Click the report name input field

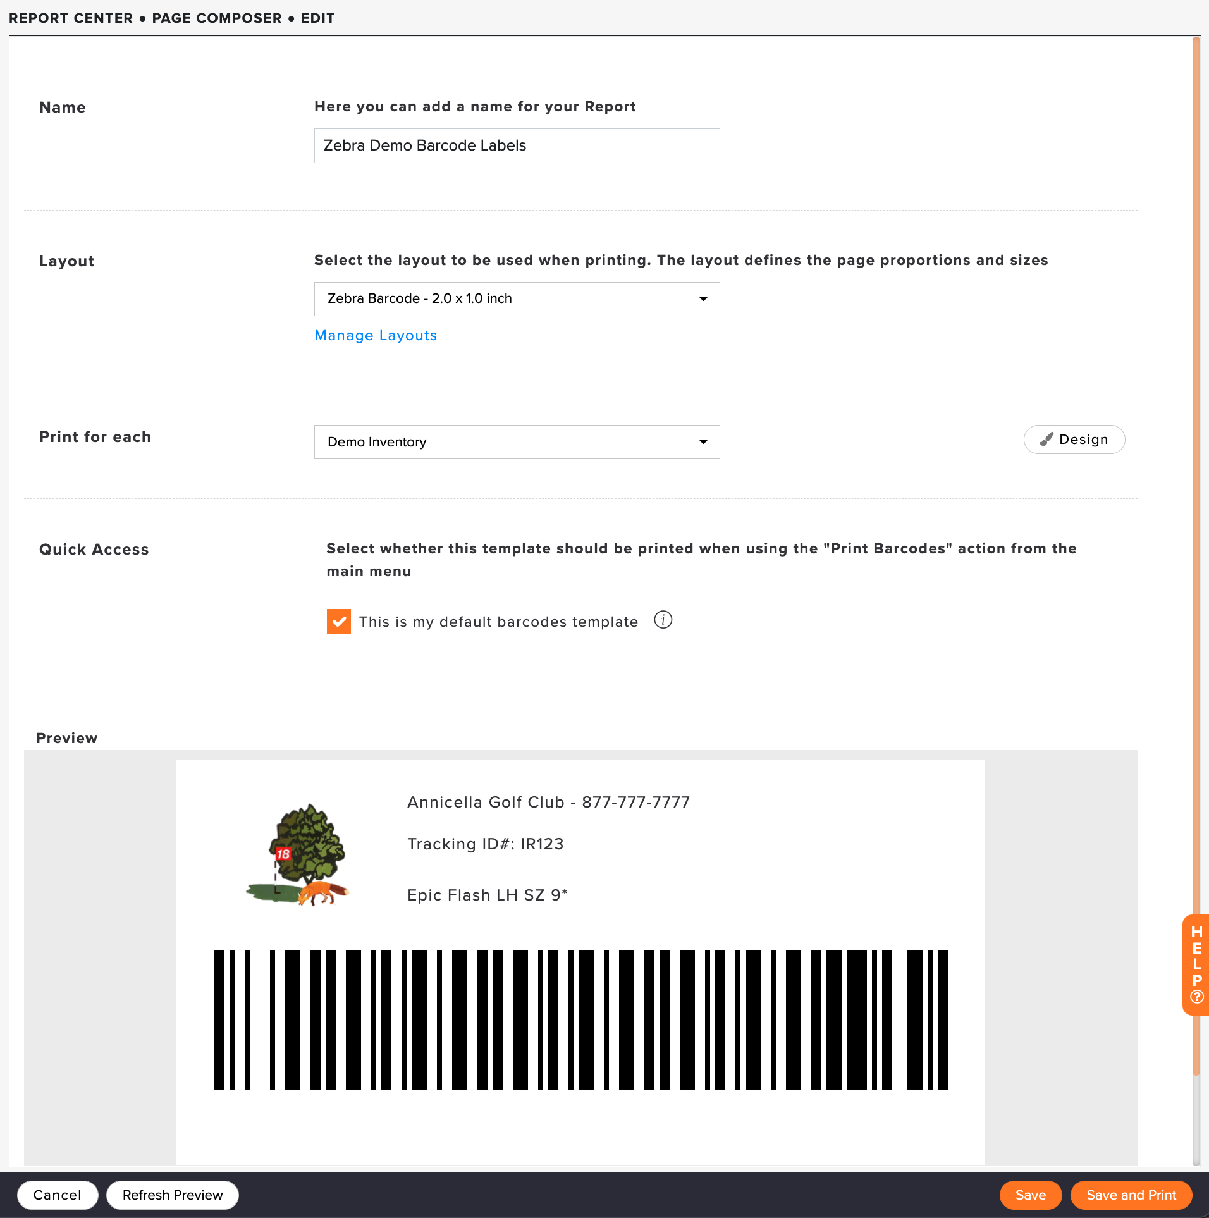click(517, 146)
